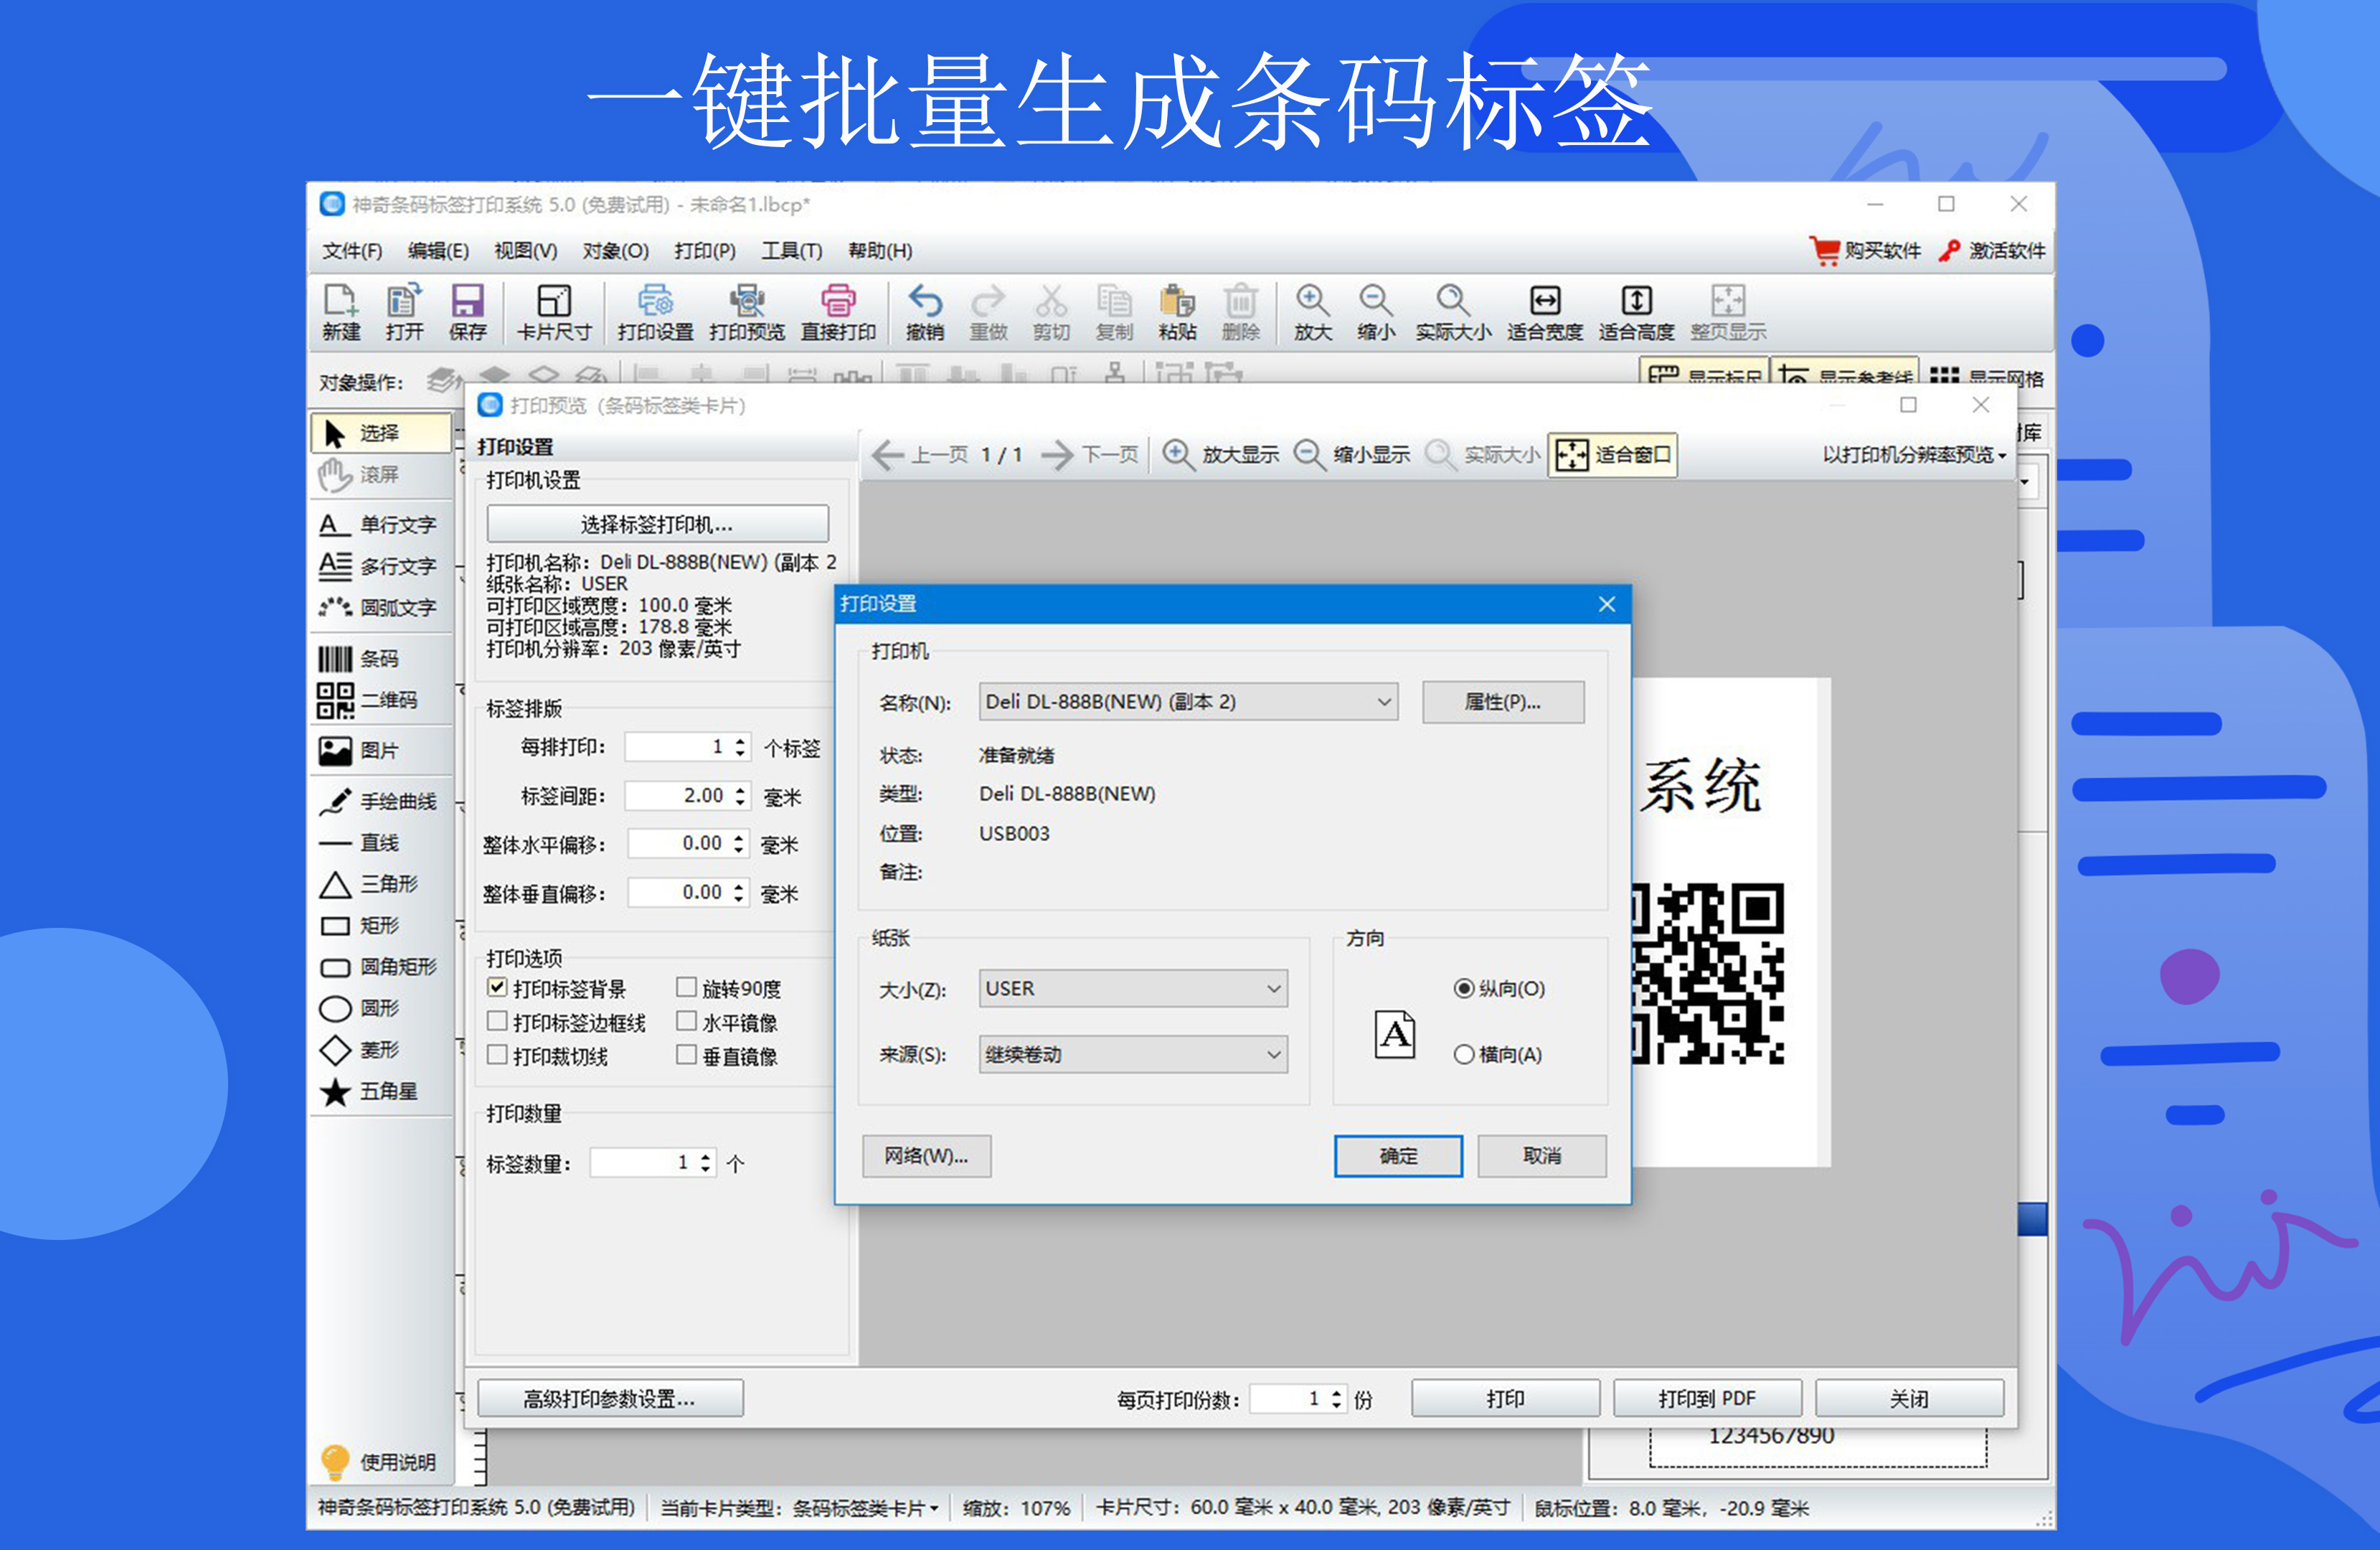2380x1550 pixels.
Task: Expand the paper size USER dropdown
Action: pyautogui.click(x=1132, y=989)
